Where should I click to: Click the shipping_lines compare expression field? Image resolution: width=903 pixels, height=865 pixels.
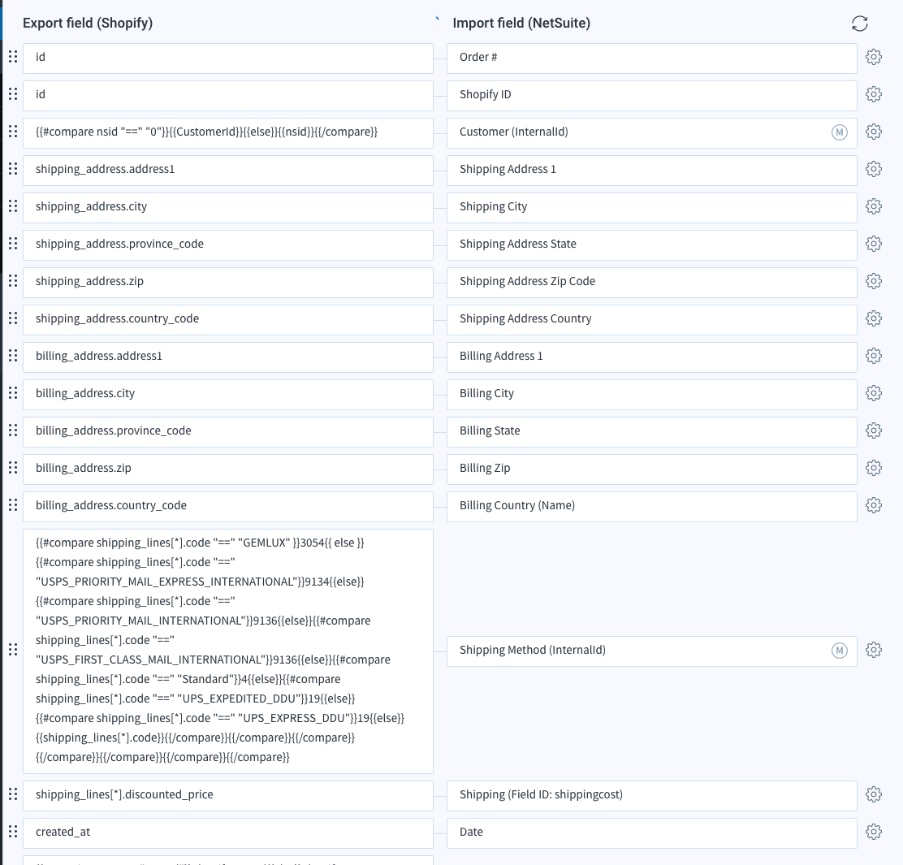[227, 650]
